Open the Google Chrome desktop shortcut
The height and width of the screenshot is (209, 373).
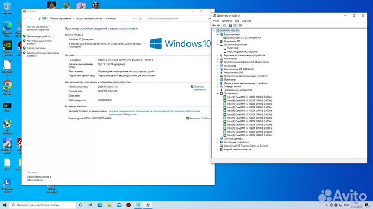tap(7, 87)
